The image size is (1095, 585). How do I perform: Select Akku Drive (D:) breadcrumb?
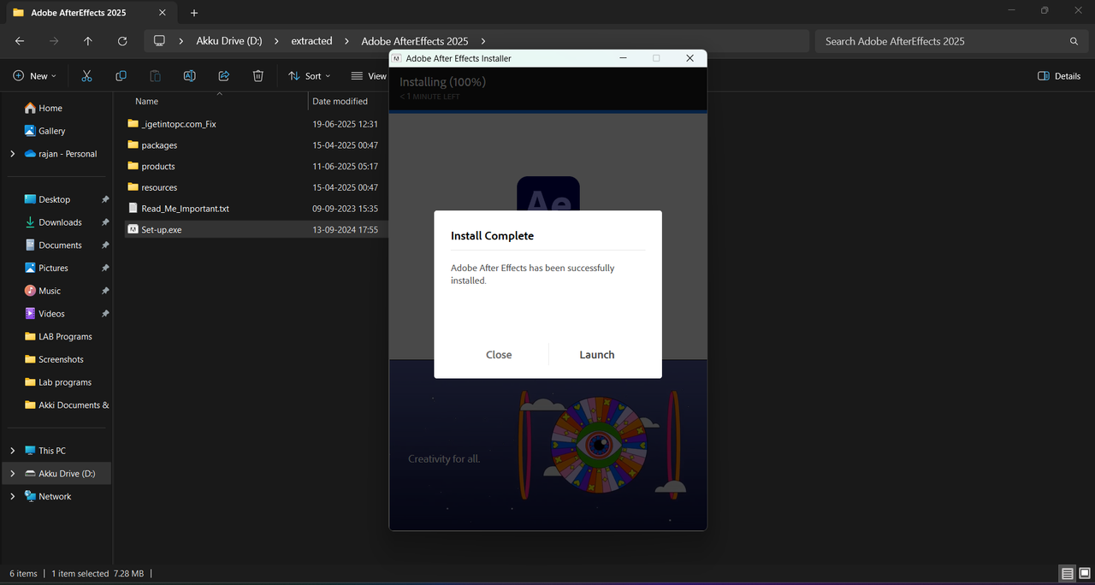click(x=229, y=41)
